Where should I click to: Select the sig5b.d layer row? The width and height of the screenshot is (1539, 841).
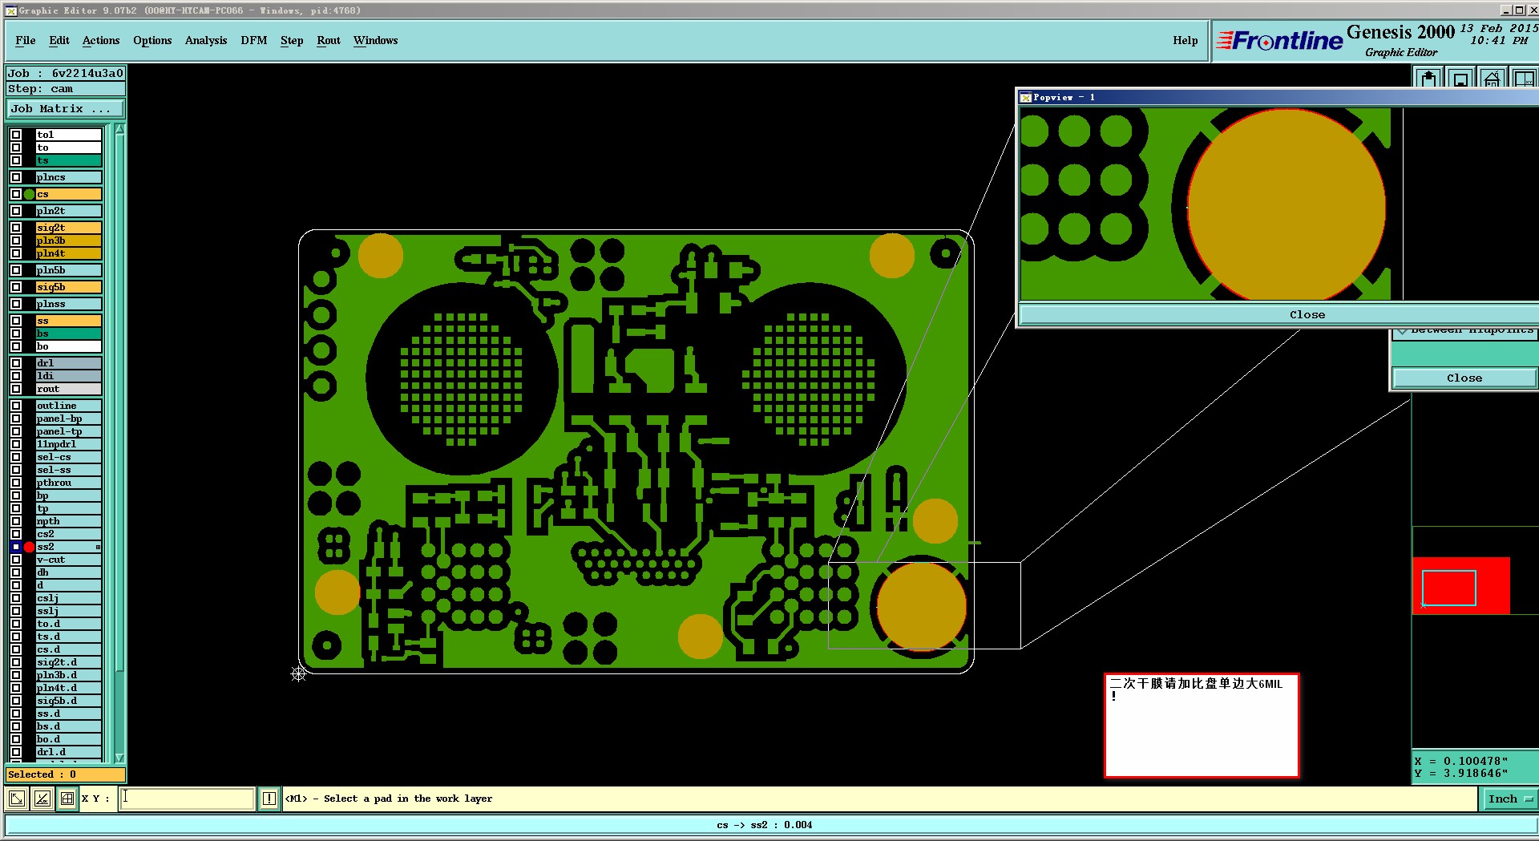[x=68, y=701]
